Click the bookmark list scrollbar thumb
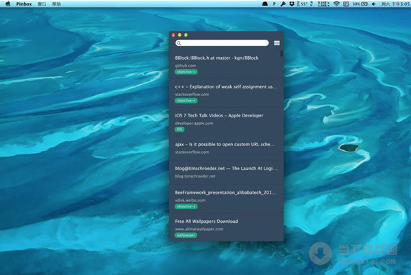 [x=282, y=53]
